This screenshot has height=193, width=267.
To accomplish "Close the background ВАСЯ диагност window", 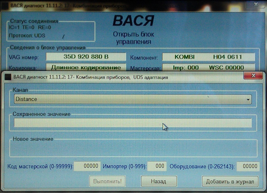I will click(x=255, y=4).
